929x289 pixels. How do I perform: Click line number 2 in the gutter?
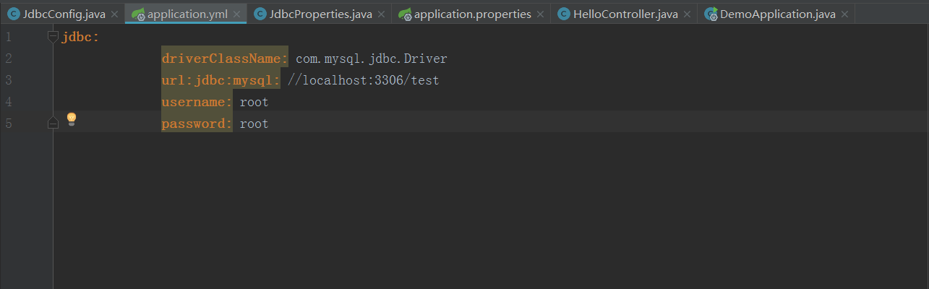tap(7, 59)
